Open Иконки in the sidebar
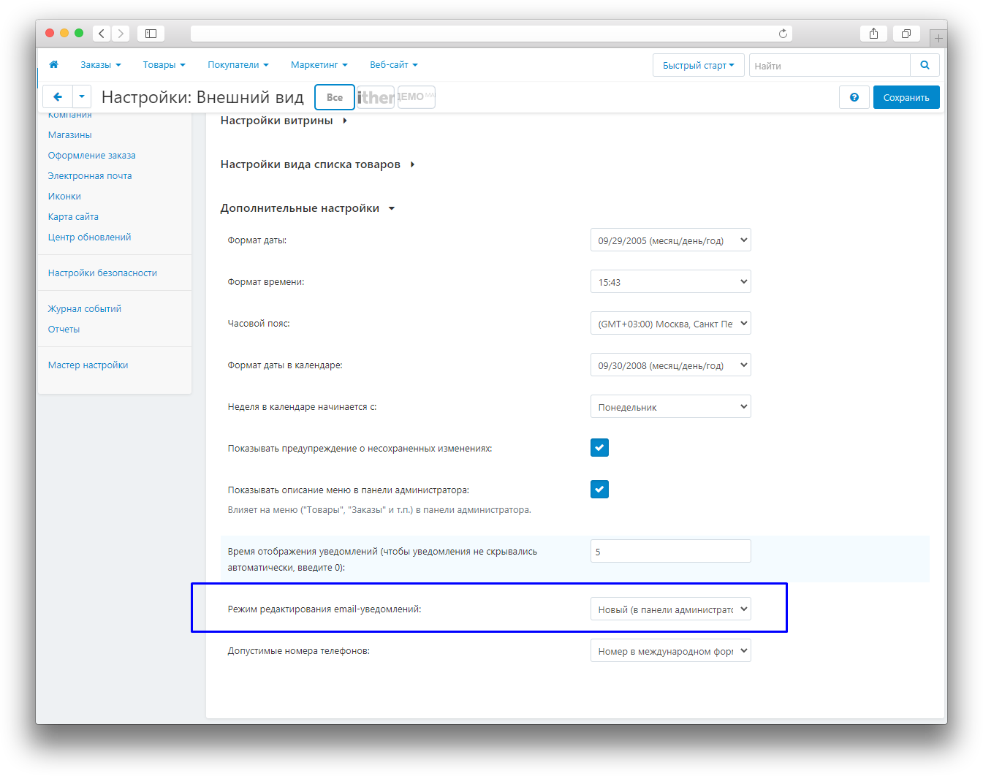Image resolution: width=983 pixels, height=776 pixels. point(64,197)
